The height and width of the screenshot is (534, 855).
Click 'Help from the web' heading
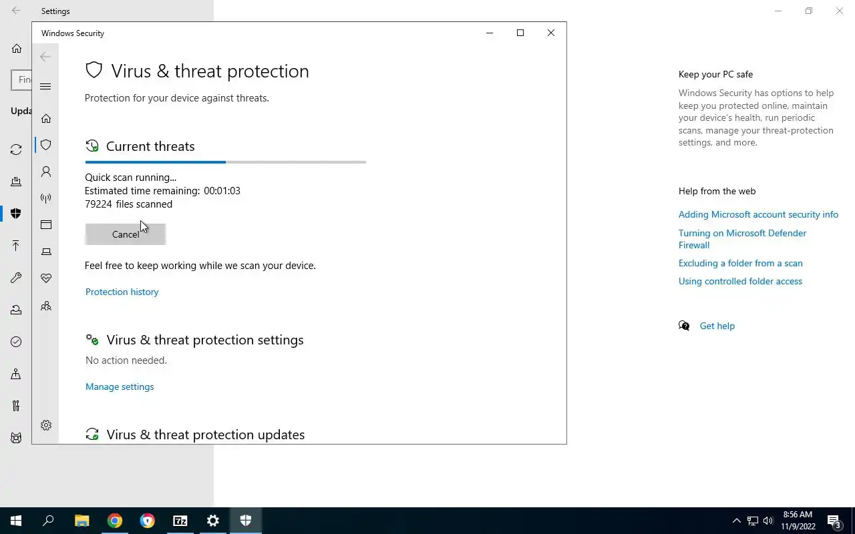(x=717, y=191)
